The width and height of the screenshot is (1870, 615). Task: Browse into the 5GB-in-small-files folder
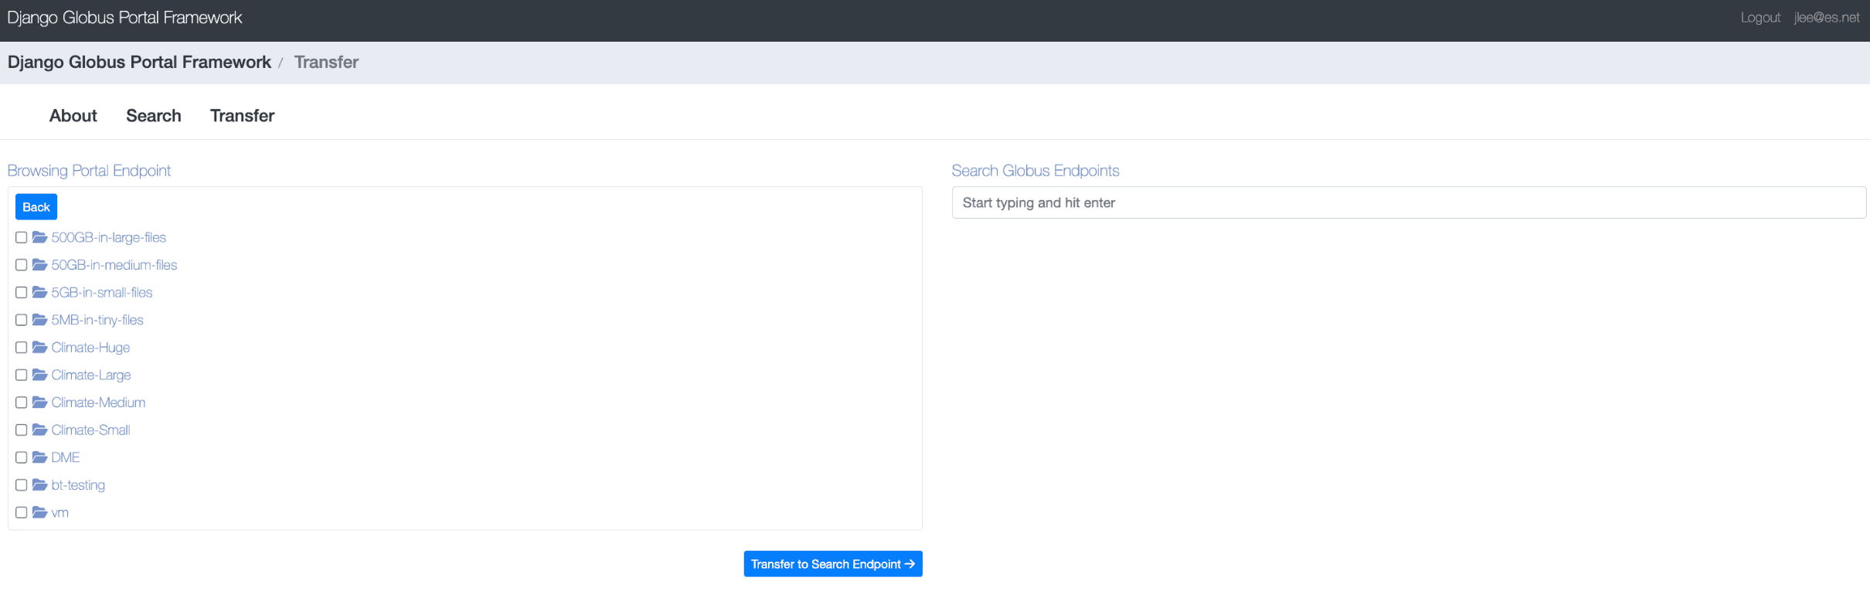point(102,292)
